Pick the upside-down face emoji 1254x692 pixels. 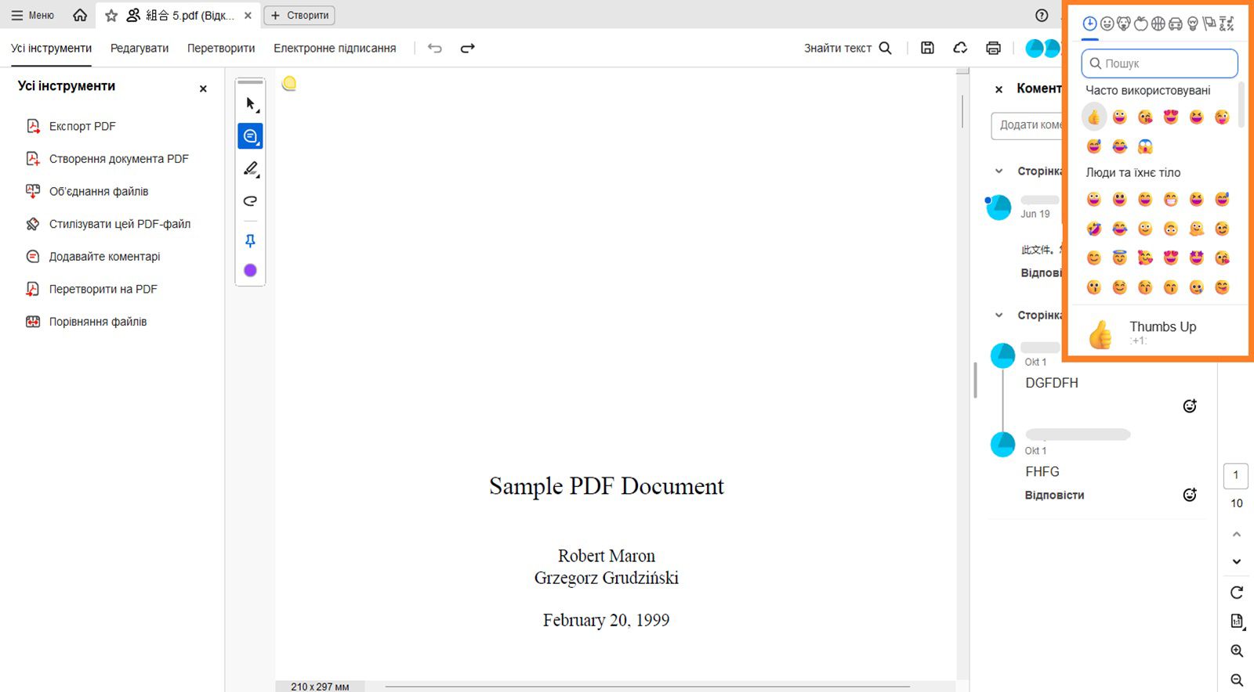click(1170, 229)
